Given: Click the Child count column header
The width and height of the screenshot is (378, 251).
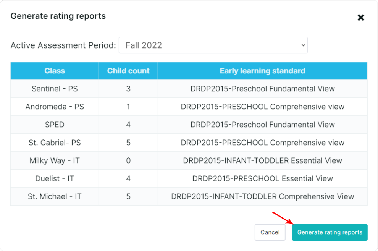Looking at the screenshot, I should click(x=128, y=71).
